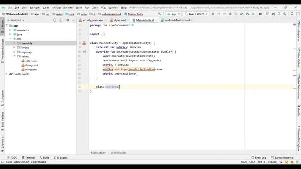
Task: Start debugging with the green bug icon
Action: pyautogui.click(x=230, y=14)
